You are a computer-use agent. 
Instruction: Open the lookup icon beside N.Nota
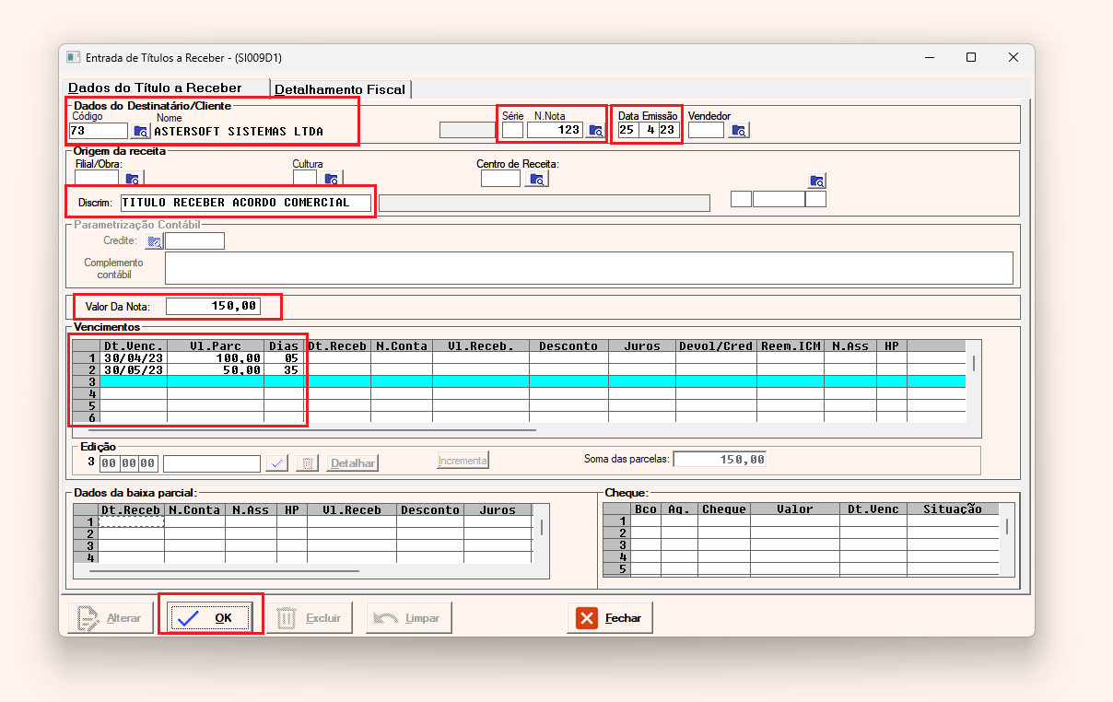595,130
